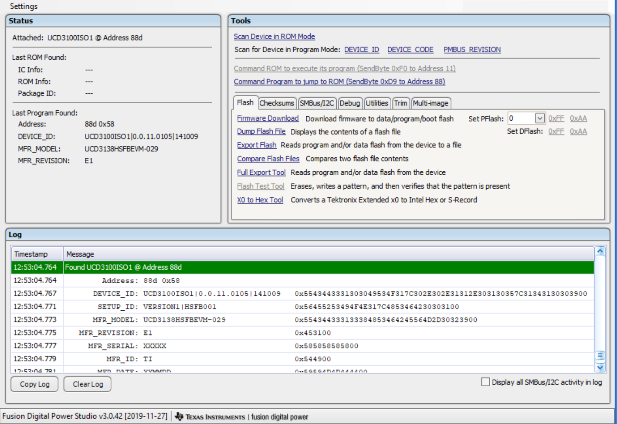
Task: Click the Clear Log button
Action: [88, 384]
